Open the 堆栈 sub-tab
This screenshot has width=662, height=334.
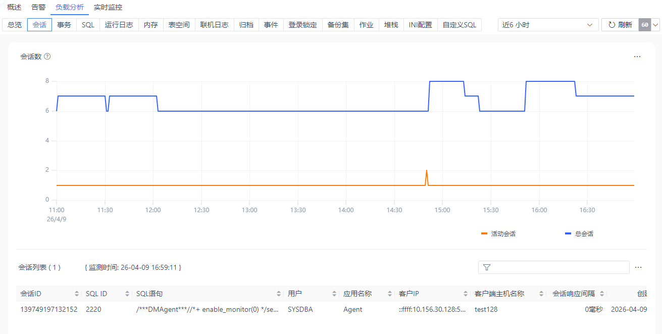point(391,25)
